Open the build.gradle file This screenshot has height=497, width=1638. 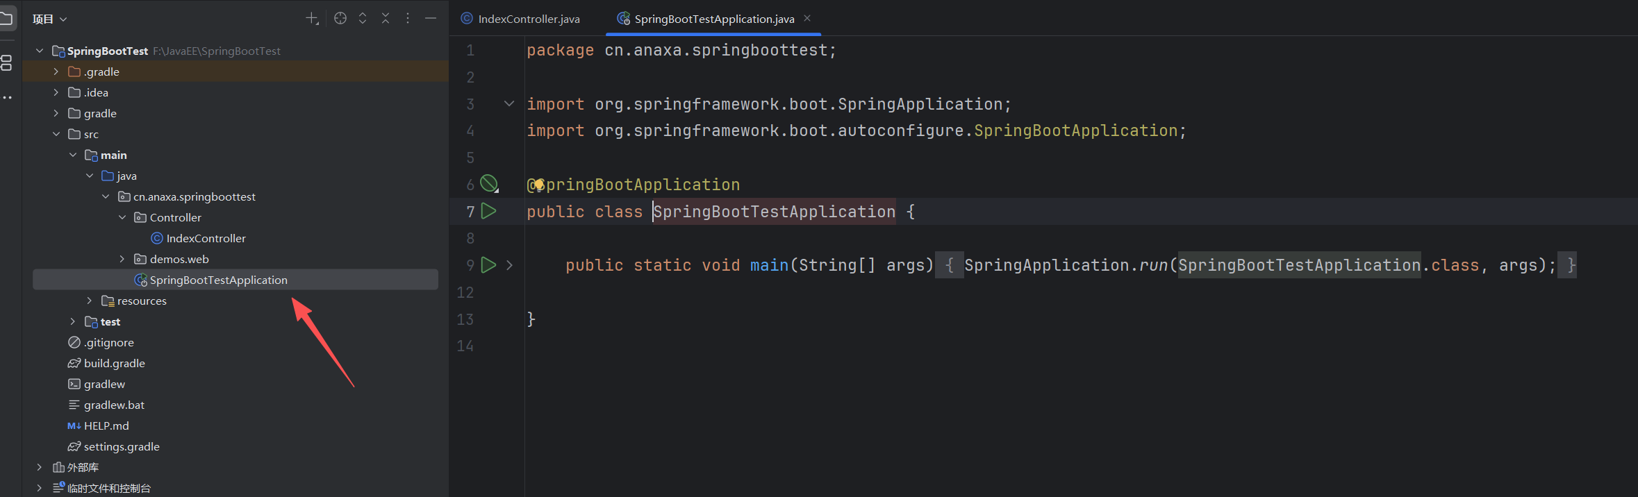click(x=115, y=363)
